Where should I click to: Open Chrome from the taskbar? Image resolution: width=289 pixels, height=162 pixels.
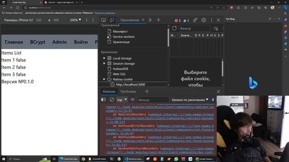(x=83, y=159)
